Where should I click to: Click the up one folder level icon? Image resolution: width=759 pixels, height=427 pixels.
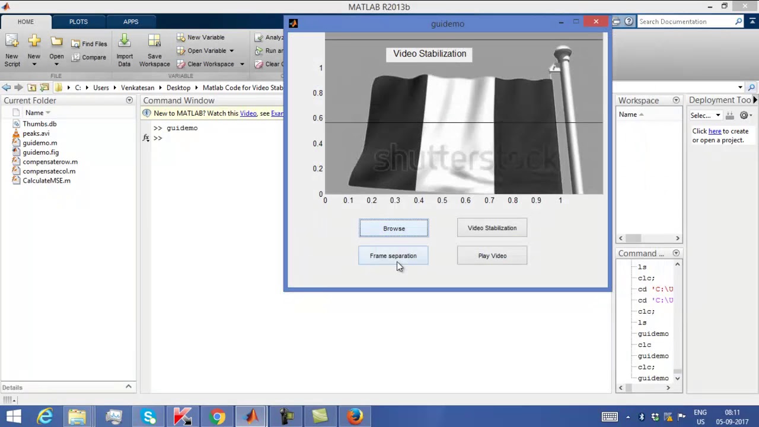32,87
